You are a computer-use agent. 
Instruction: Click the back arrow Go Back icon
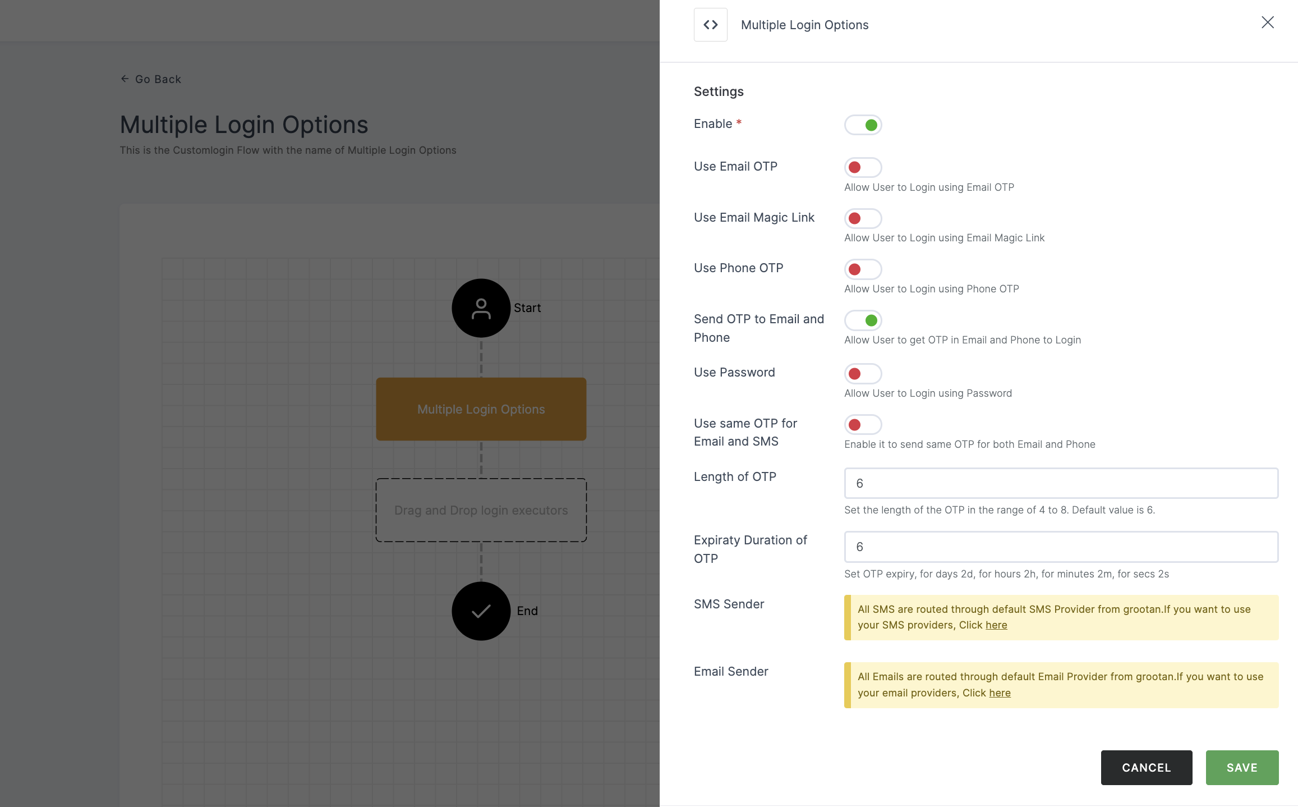click(126, 79)
